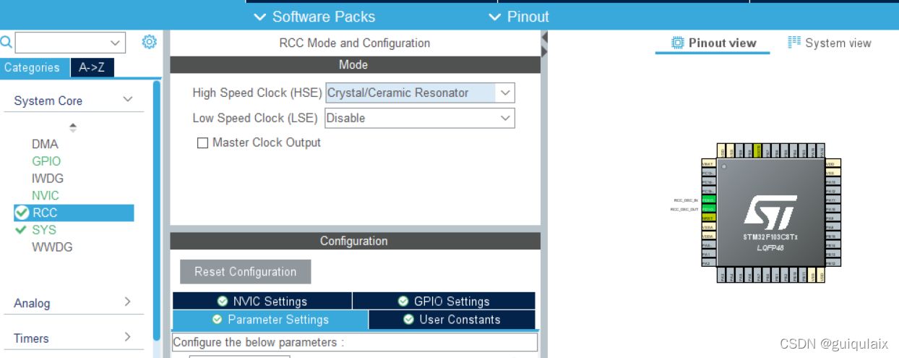This screenshot has width=899, height=358.
Task: Open the GPIO Settings tab
Action: 444,302
